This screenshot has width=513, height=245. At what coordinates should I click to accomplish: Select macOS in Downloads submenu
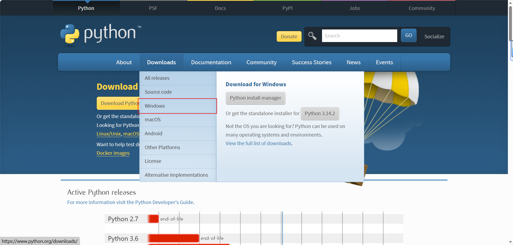point(178,120)
